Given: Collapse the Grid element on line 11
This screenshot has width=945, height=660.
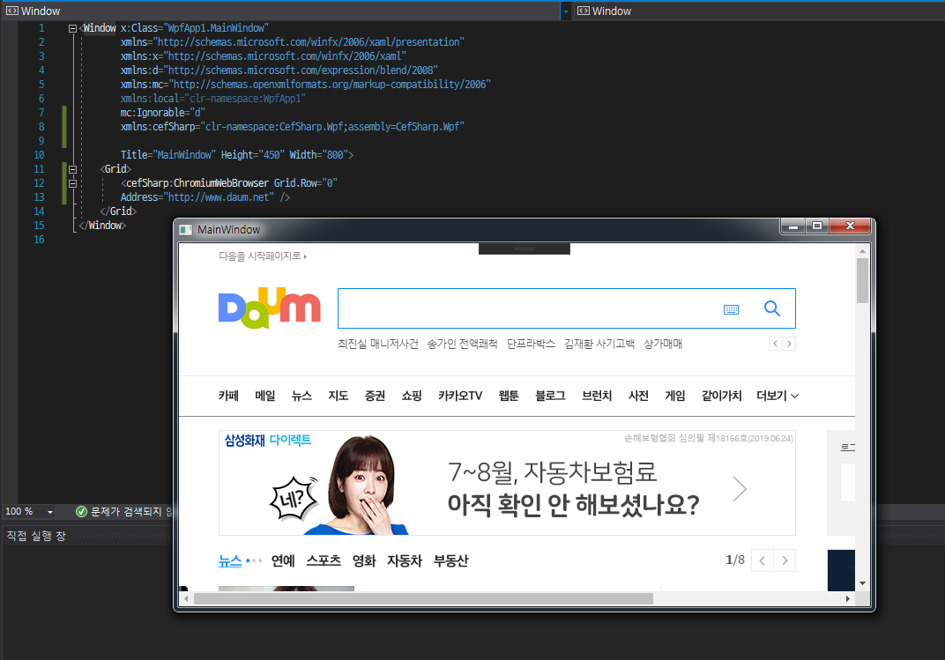Looking at the screenshot, I should [72, 169].
